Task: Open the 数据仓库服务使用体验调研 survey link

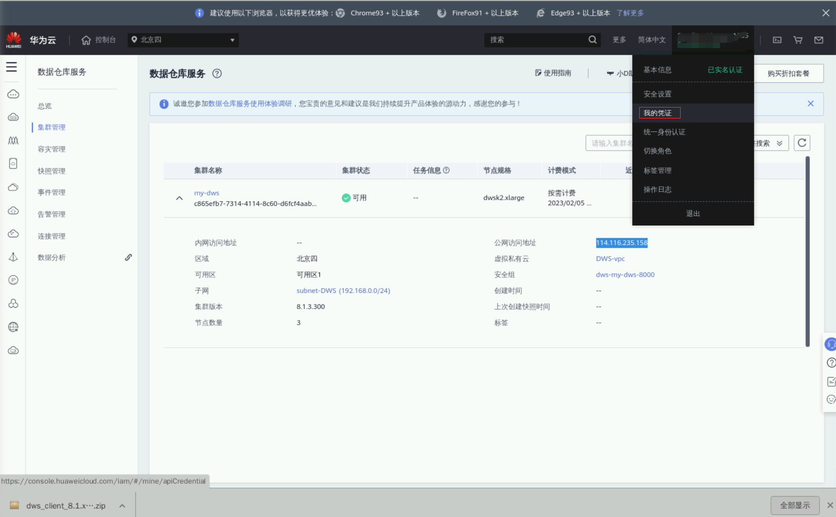Action: click(250, 104)
